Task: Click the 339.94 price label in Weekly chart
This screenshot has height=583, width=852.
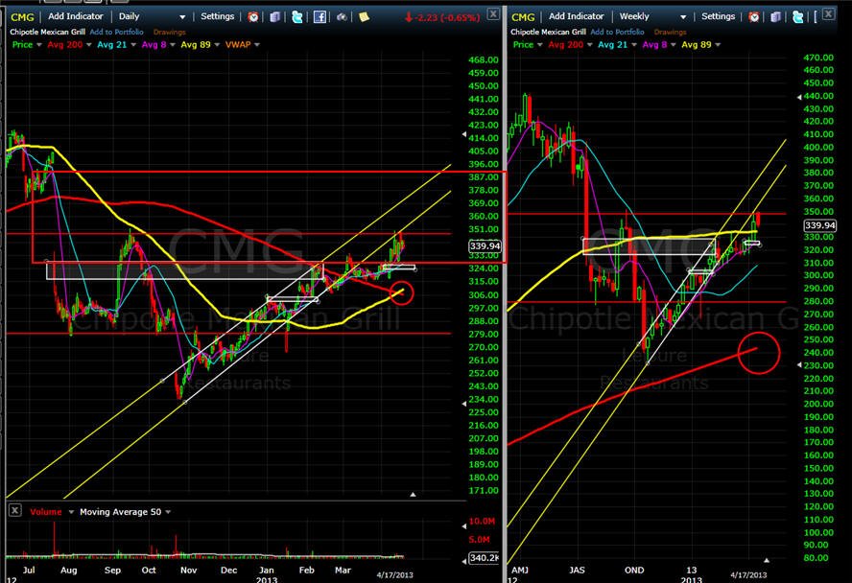Action: point(820,225)
